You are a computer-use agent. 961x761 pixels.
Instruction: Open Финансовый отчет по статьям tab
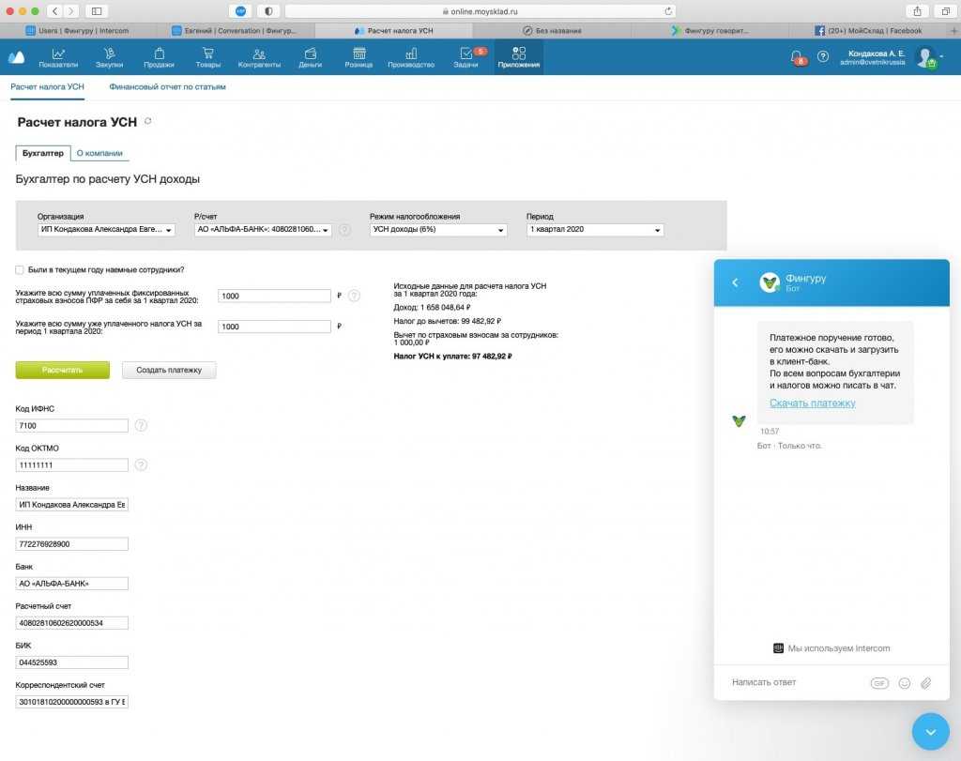167,87
